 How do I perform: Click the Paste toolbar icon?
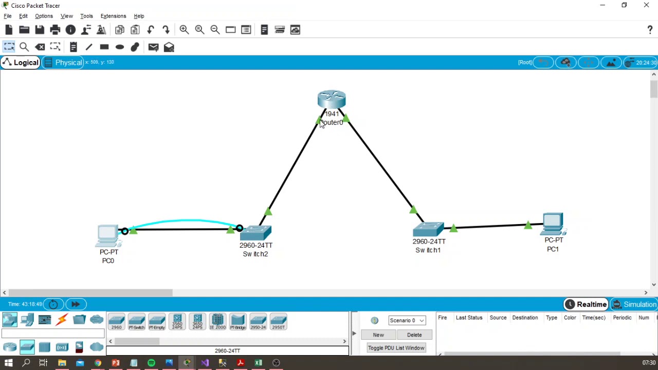click(x=135, y=30)
